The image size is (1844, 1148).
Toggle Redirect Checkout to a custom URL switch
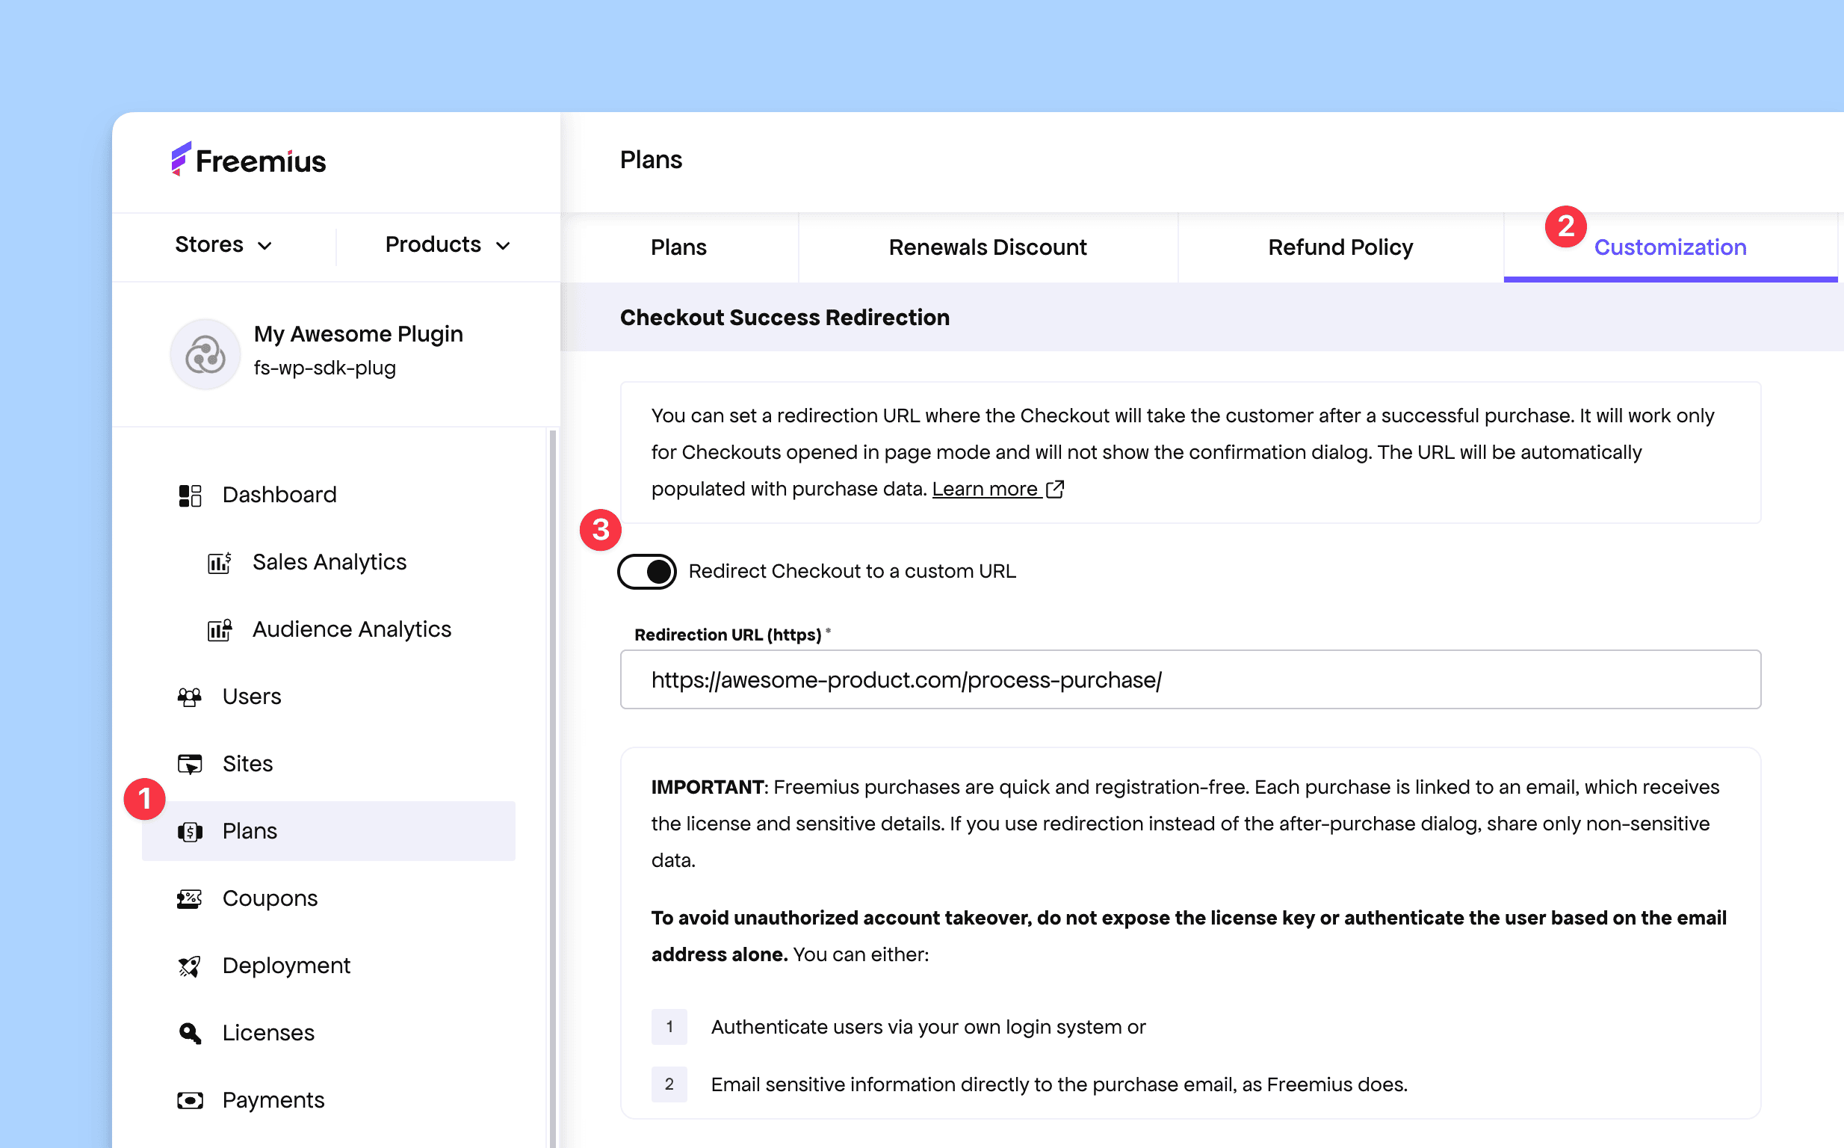coord(646,572)
